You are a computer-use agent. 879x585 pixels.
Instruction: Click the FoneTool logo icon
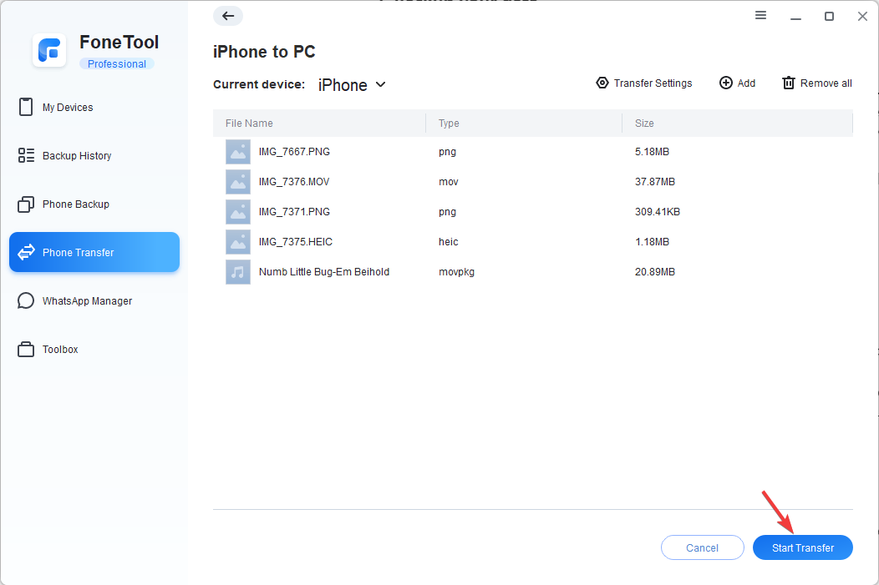click(x=49, y=50)
